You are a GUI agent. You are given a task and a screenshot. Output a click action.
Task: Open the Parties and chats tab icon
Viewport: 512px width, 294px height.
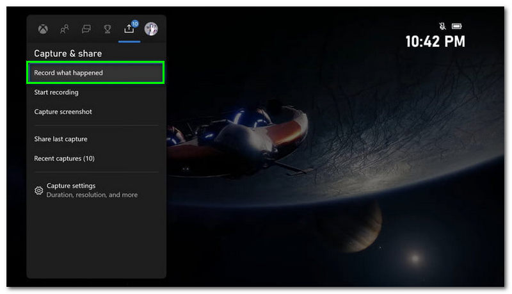pyautogui.click(x=86, y=29)
